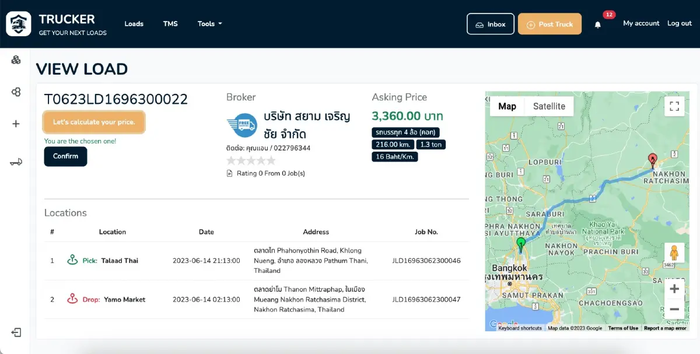Click the sign-out icon at the sidebar bottom
700x354 pixels.
(16, 332)
